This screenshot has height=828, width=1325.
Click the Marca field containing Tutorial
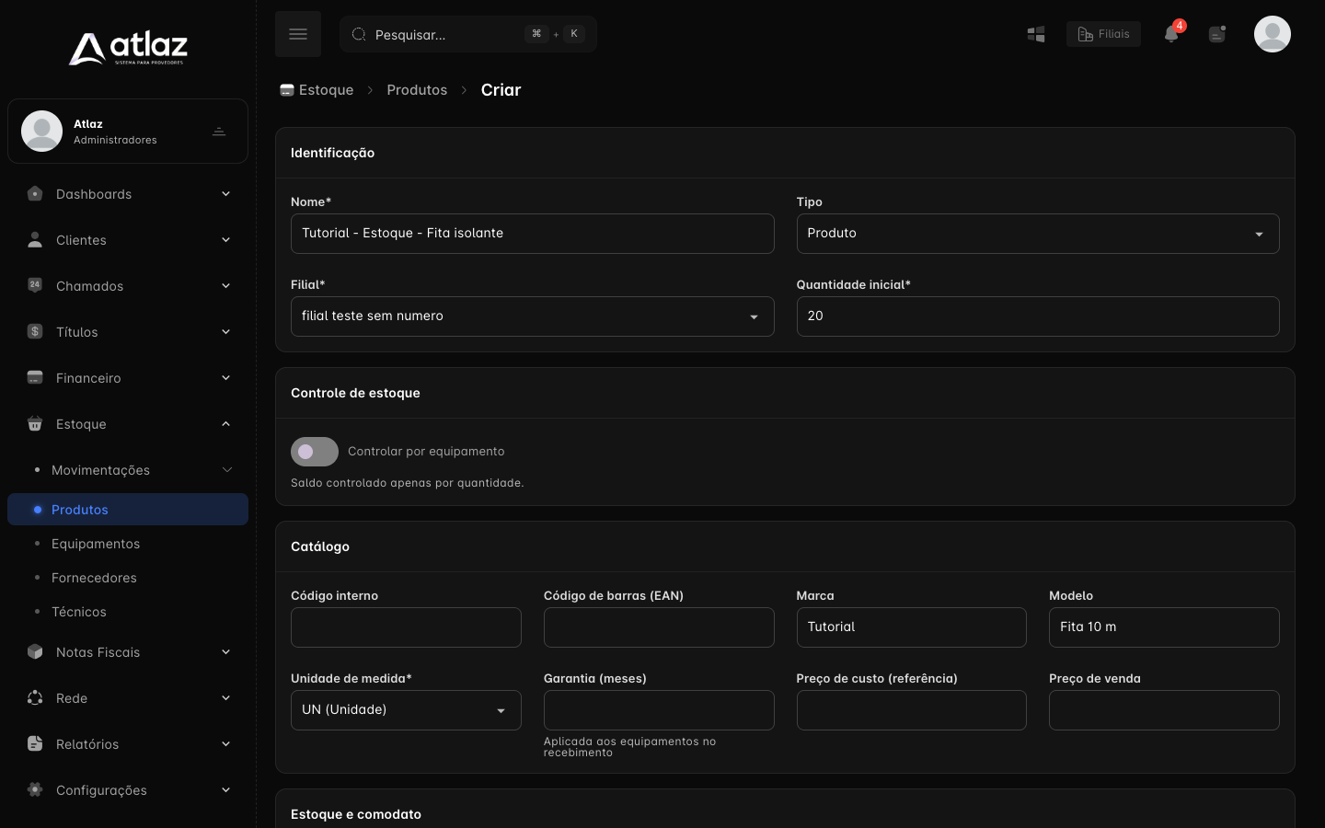911,627
